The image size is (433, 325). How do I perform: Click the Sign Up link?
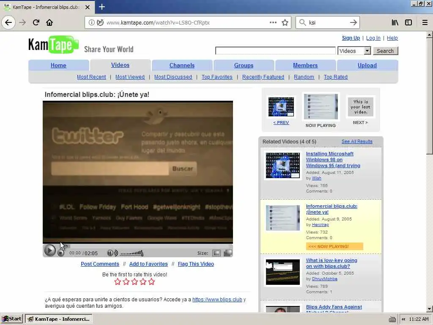[x=351, y=38]
